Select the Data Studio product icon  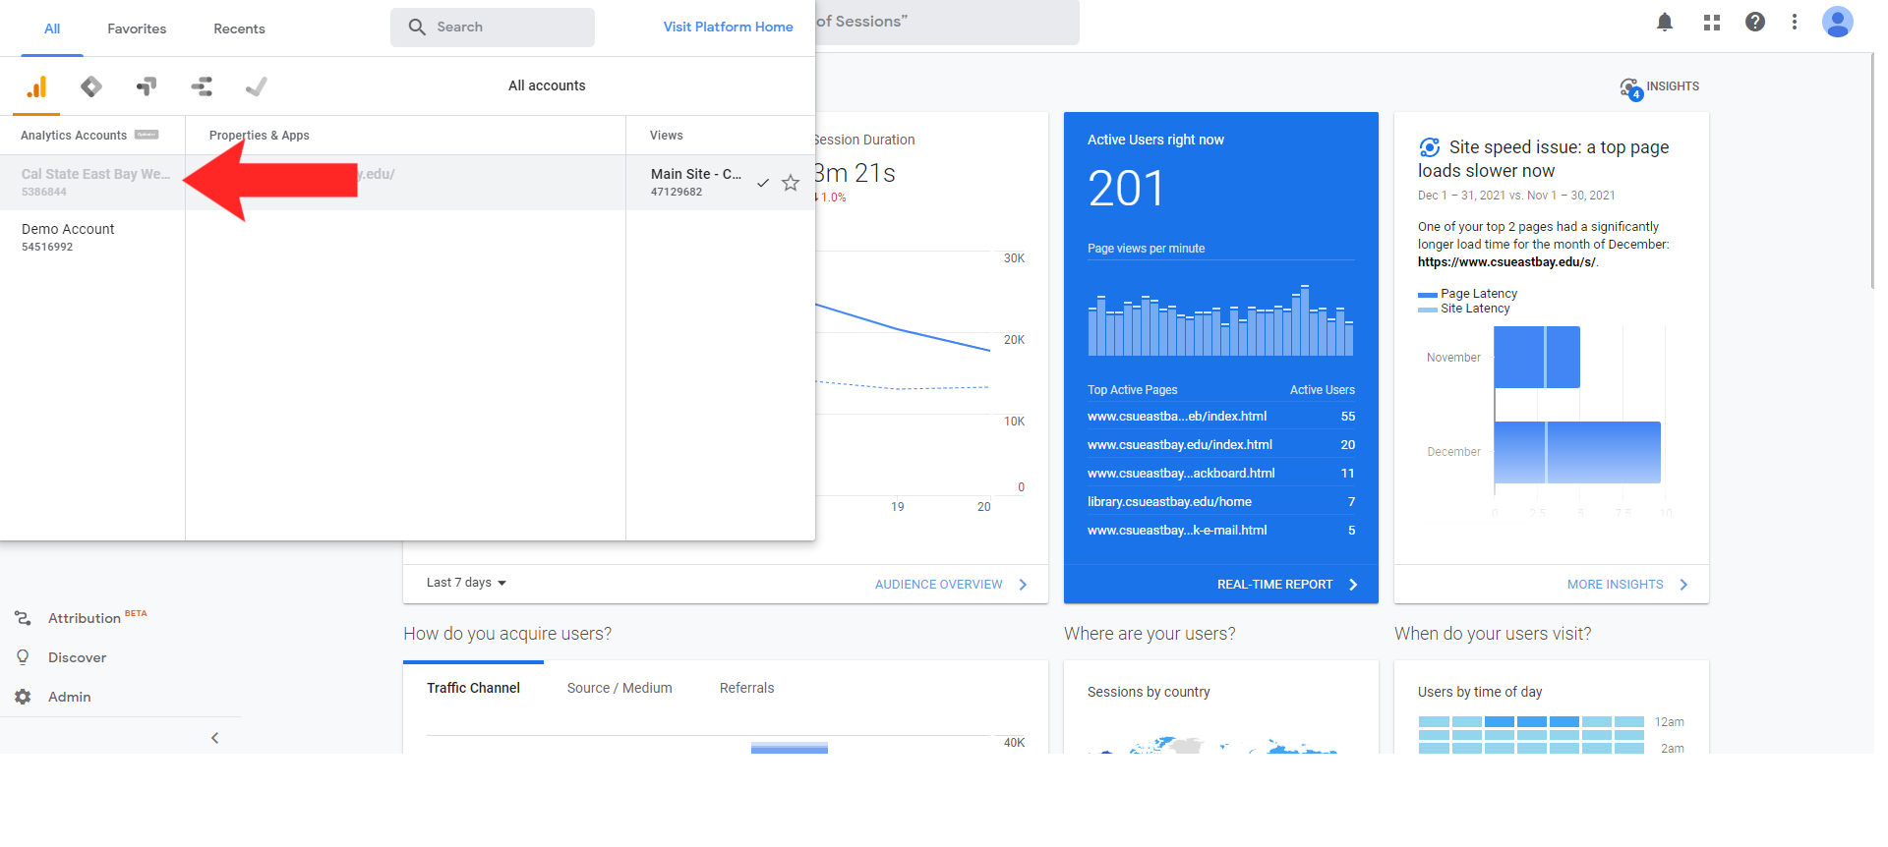(x=202, y=86)
